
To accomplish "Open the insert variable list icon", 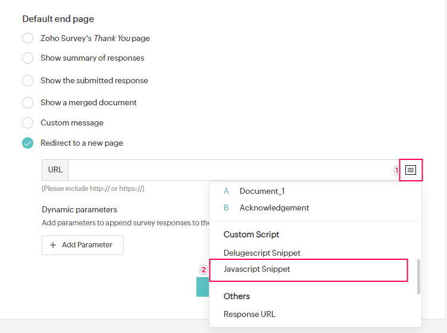I will click(410, 170).
